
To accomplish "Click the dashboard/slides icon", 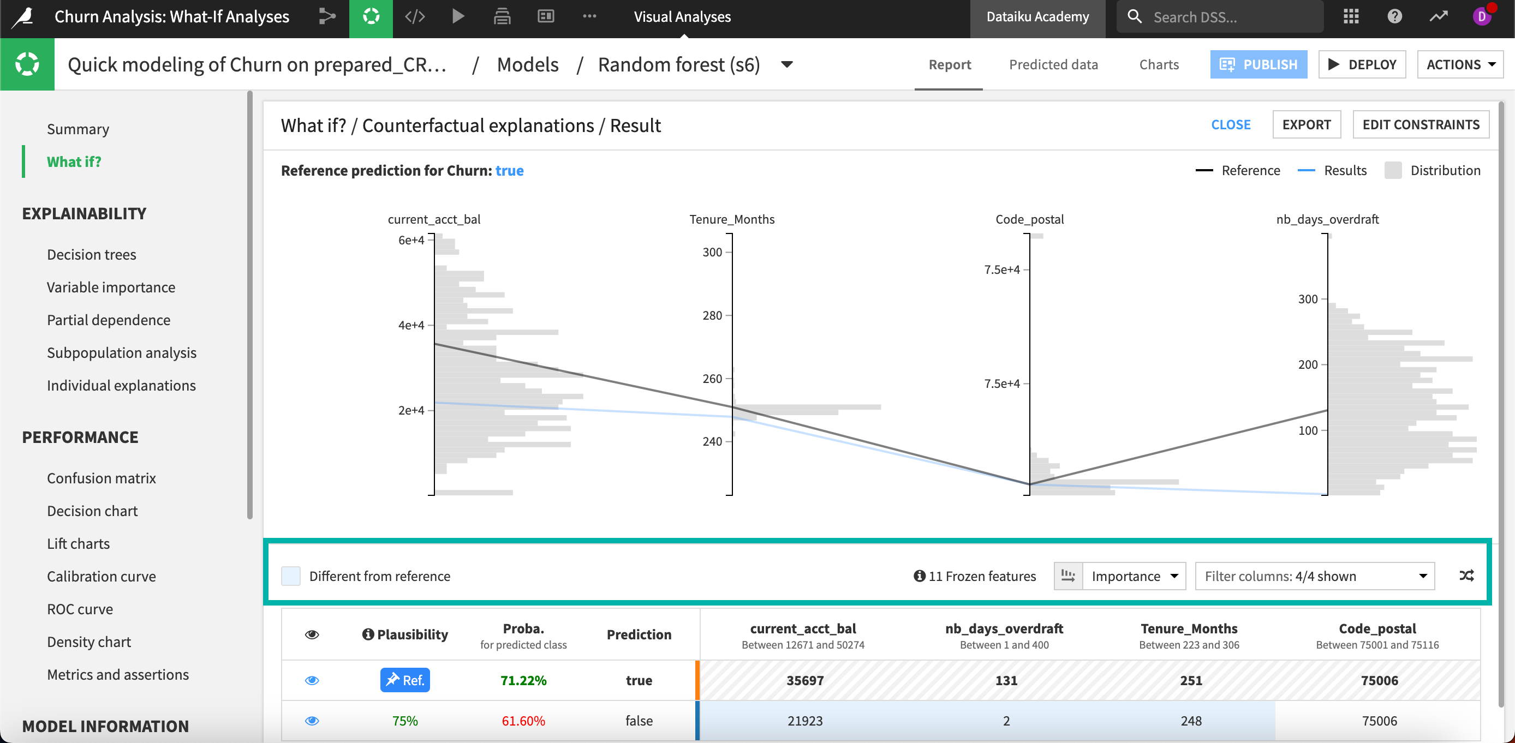I will tap(545, 16).
